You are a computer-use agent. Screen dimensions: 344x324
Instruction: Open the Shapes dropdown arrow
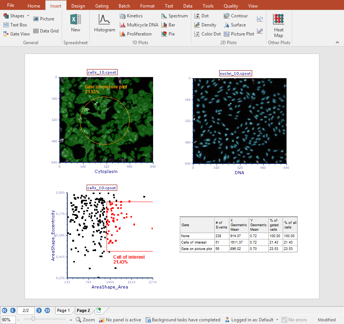(28, 16)
